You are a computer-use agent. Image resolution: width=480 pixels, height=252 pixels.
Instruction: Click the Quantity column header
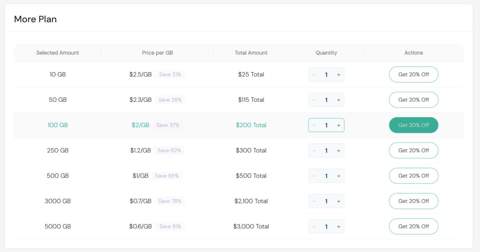[x=326, y=53]
